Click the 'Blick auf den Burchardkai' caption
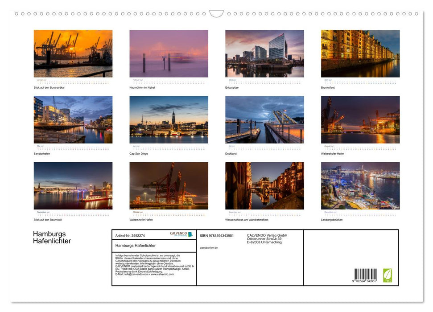The width and height of the screenshot is (433, 312). (x=49, y=87)
